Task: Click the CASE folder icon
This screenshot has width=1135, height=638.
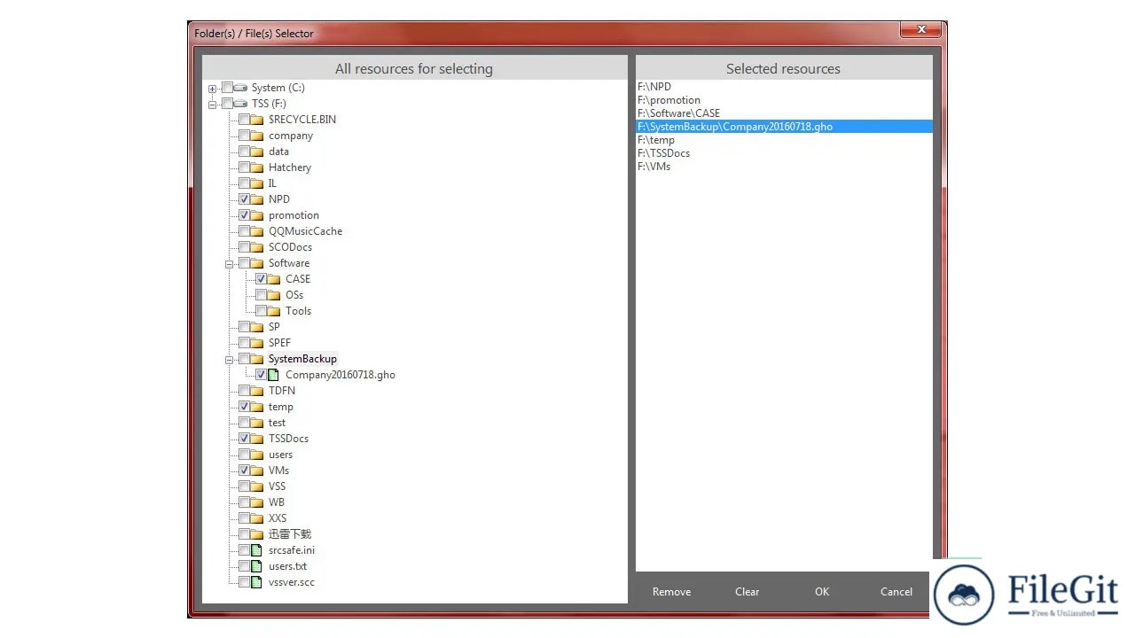Action: pos(274,279)
